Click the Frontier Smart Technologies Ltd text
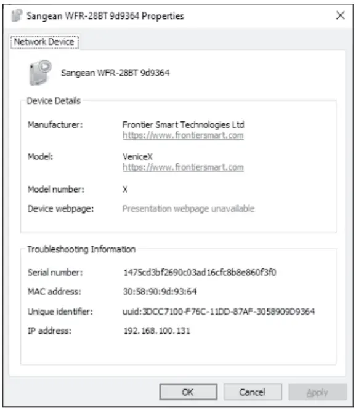 tap(183, 125)
